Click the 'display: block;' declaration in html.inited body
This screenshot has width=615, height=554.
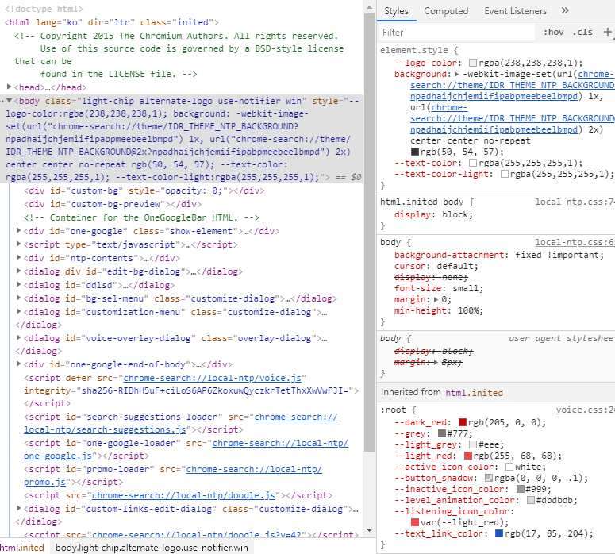click(x=433, y=214)
